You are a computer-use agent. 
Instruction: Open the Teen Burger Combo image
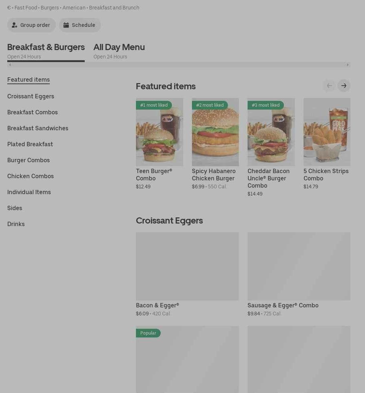[x=159, y=132]
